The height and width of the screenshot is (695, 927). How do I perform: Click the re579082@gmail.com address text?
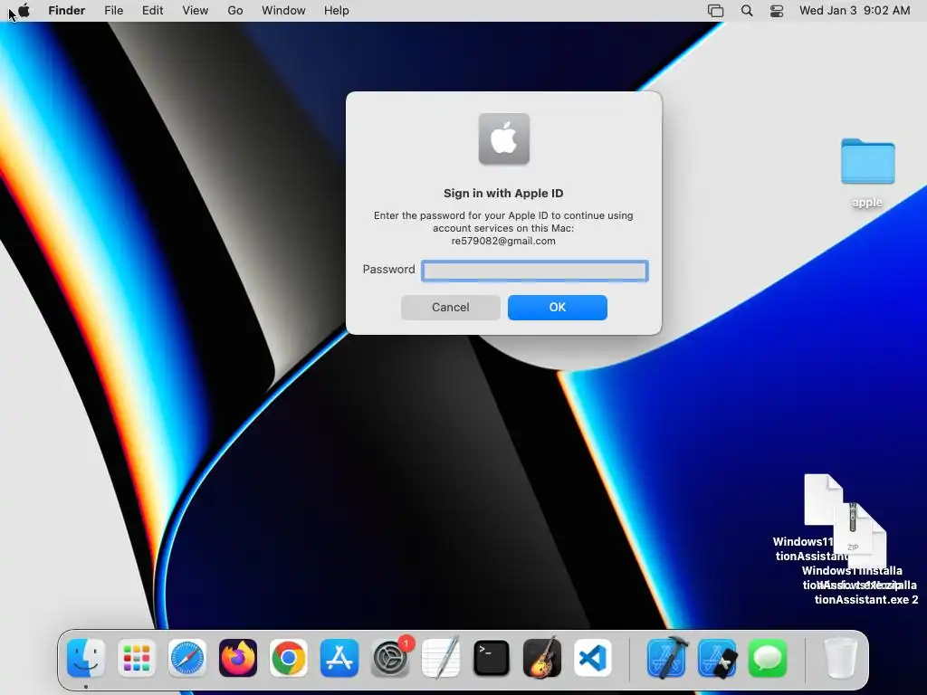point(503,241)
